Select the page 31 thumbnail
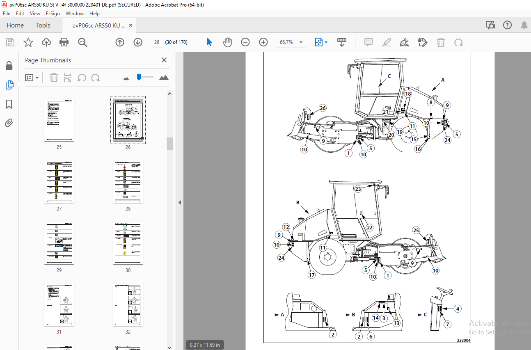531x350 pixels. tap(59, 305)
